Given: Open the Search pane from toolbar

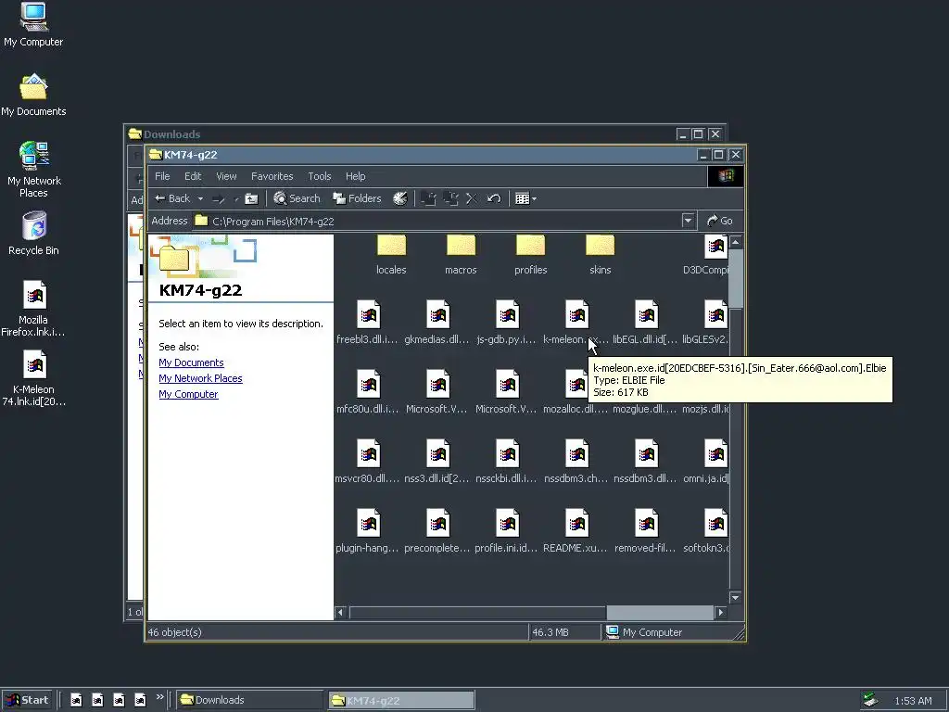Looking at the screenshot, I should [x=297, y=198].
